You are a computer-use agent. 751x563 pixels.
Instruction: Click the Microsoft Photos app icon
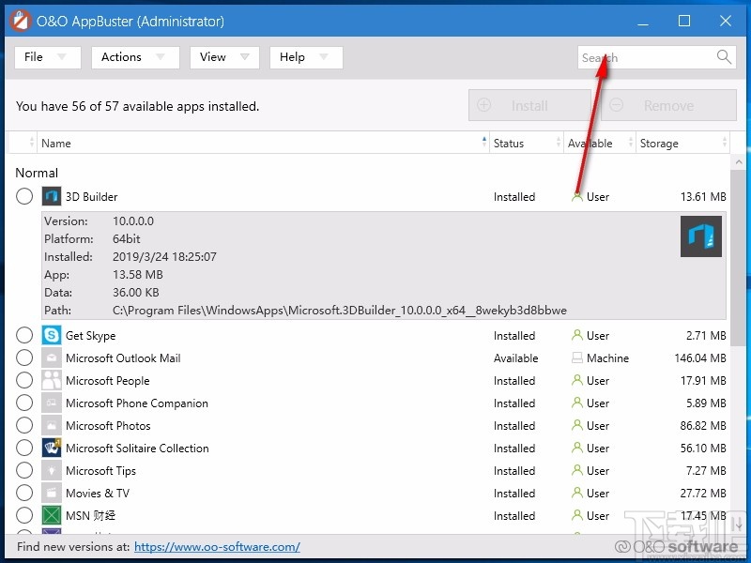click(x=50, y=425)
